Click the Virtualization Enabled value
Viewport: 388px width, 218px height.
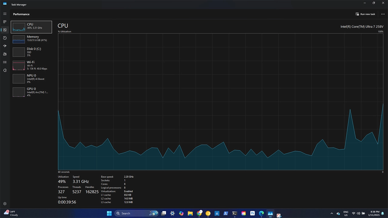pyautogui.click(x=128, y=191)
